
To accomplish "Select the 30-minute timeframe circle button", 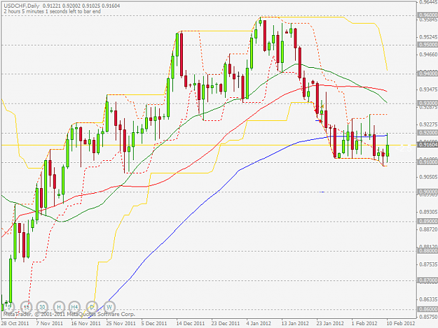I will pyautogui.click(x=42, y=307).
